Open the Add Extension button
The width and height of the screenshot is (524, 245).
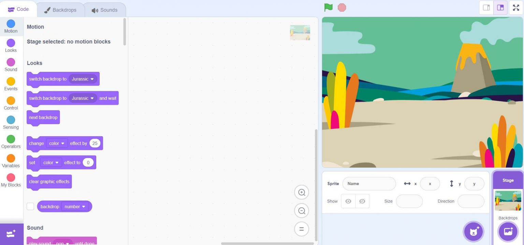click(x=11, y=234)
